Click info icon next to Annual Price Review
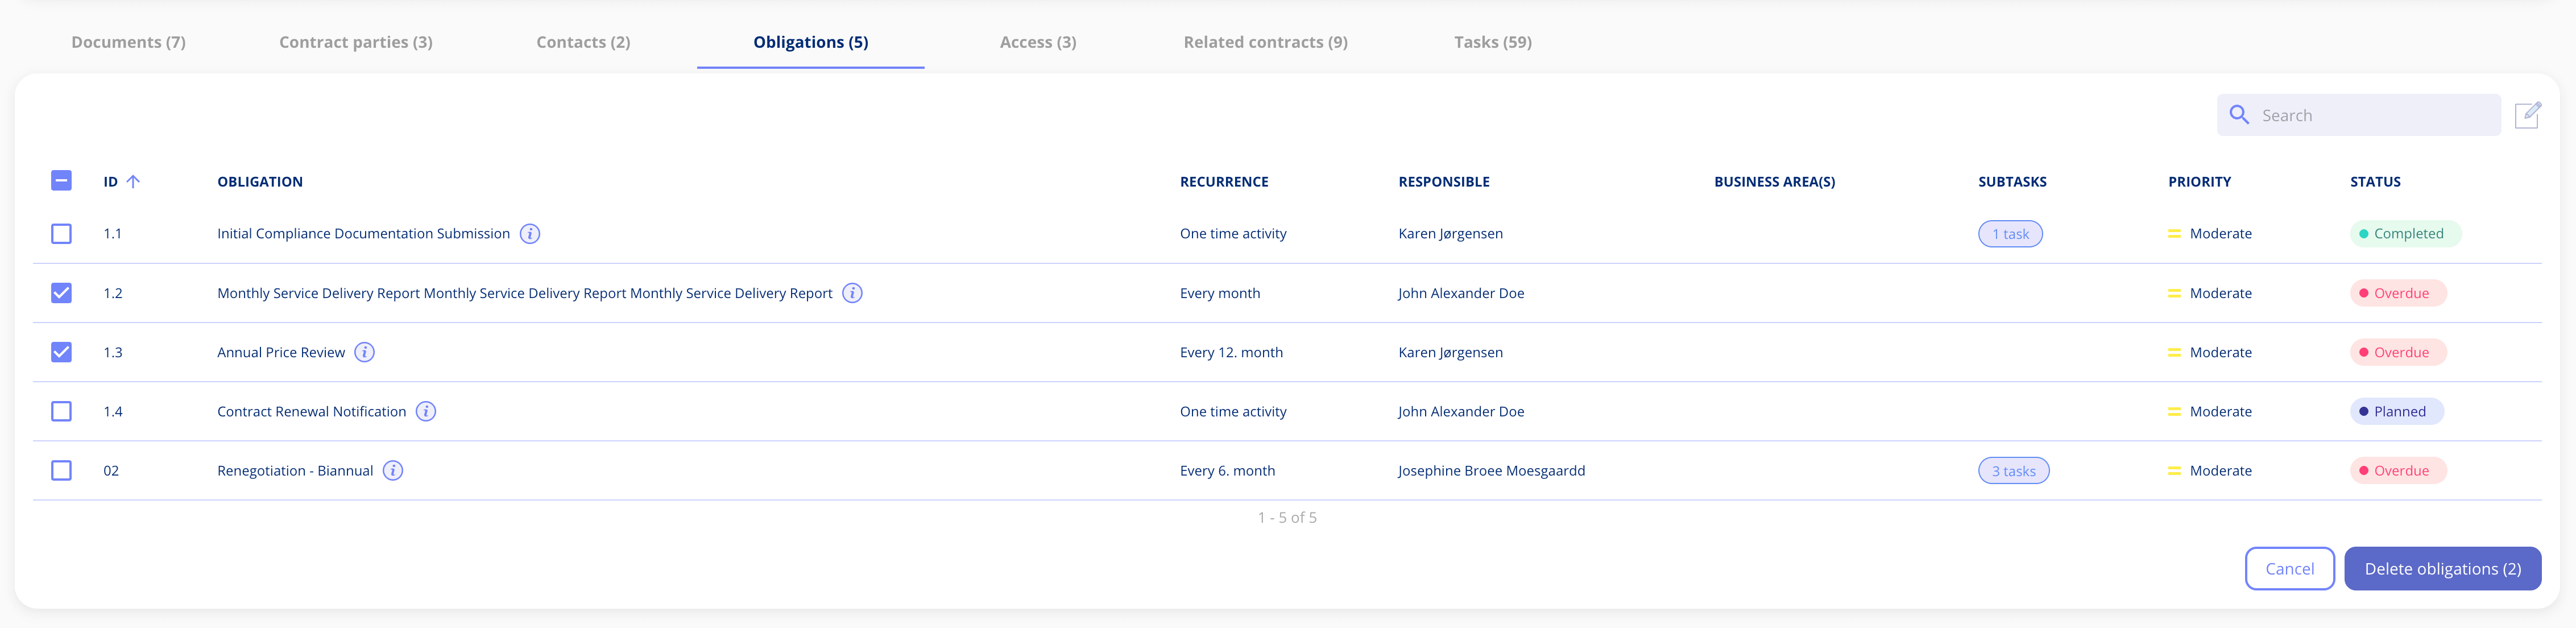Viewport: 2576px width, 628px height. (x=365, y=352)
